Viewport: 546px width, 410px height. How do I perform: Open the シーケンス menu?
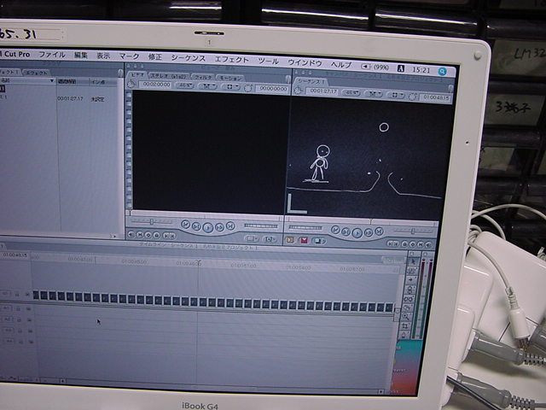188,58
